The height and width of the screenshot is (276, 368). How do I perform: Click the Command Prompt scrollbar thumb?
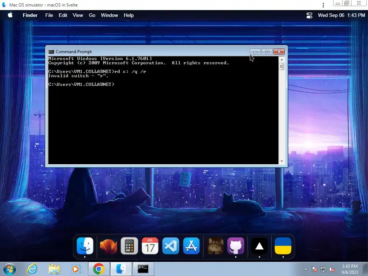(282, 66)
